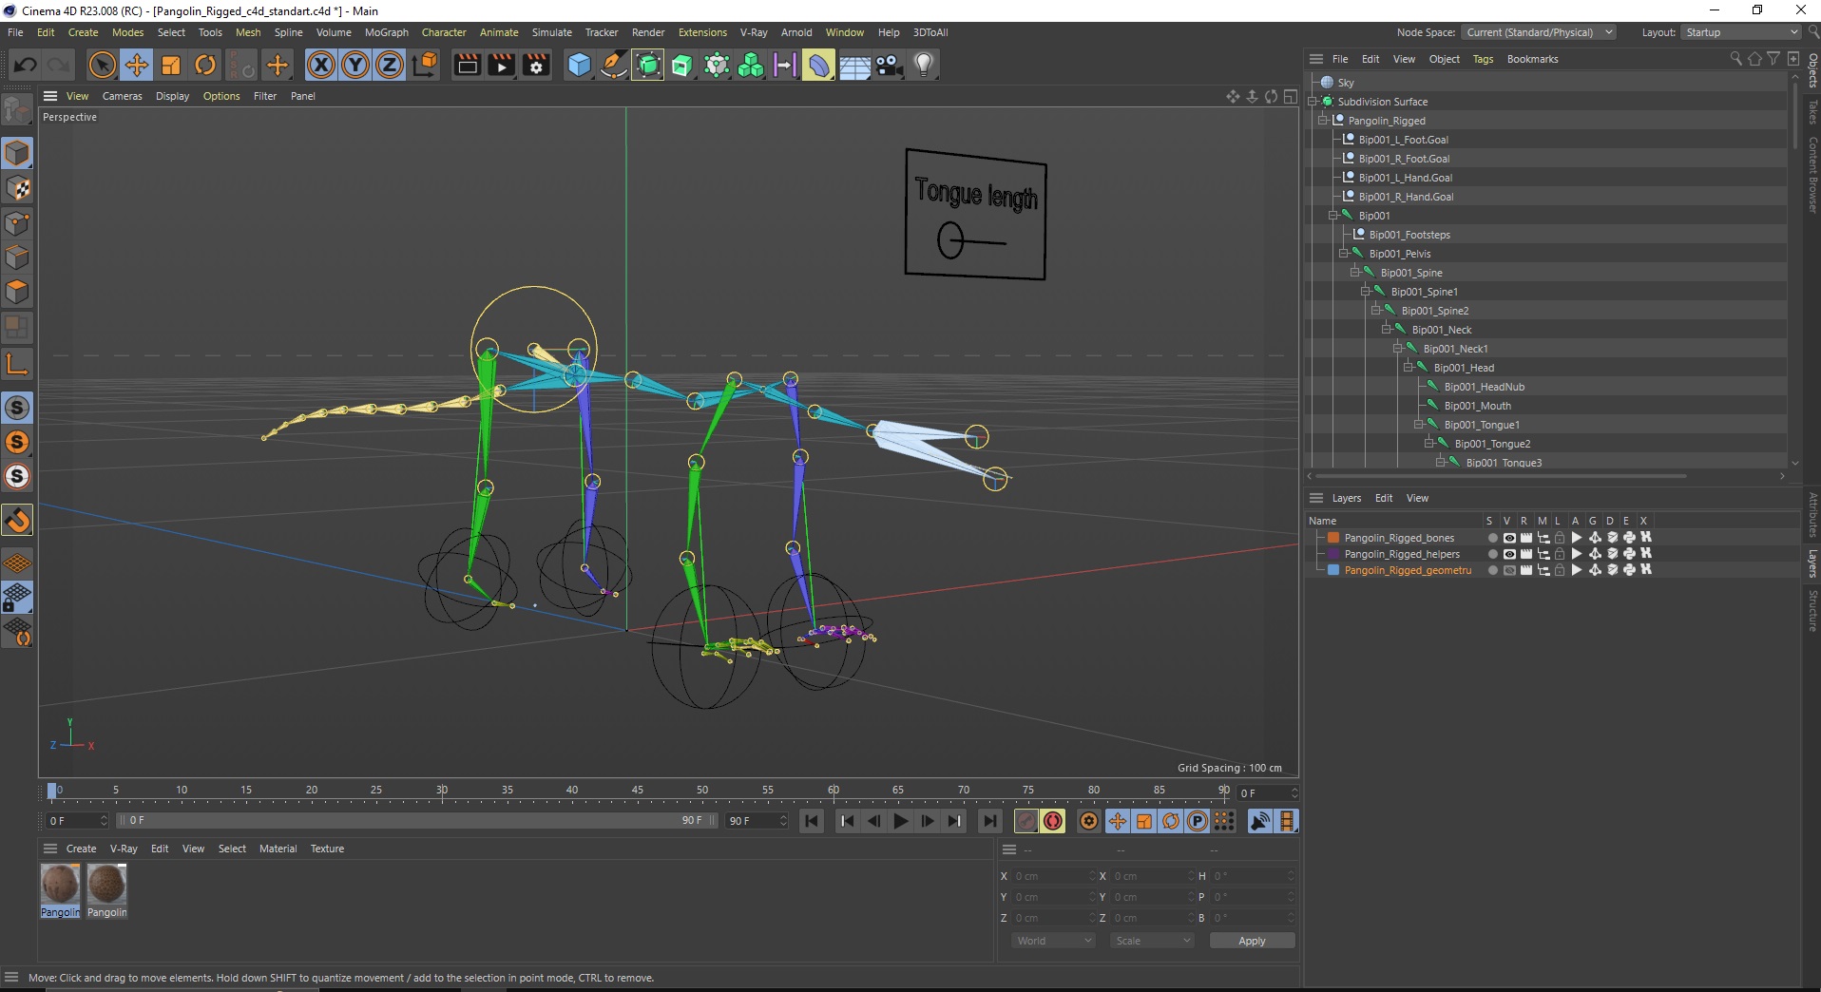Open the Object Manager Tags menu

pos(1483,59)
